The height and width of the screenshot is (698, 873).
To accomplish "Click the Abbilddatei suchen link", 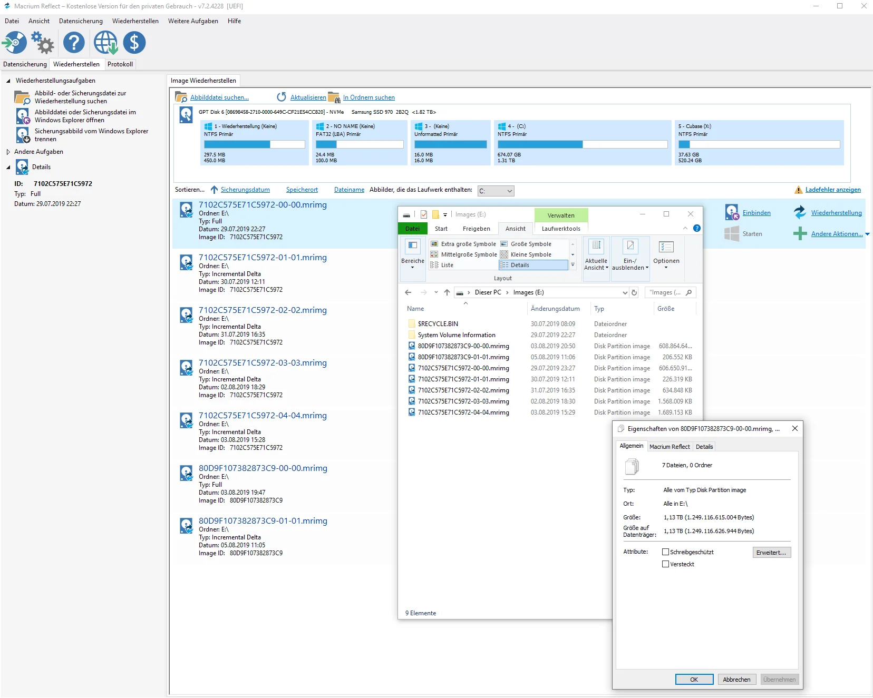I will [219, 97].
